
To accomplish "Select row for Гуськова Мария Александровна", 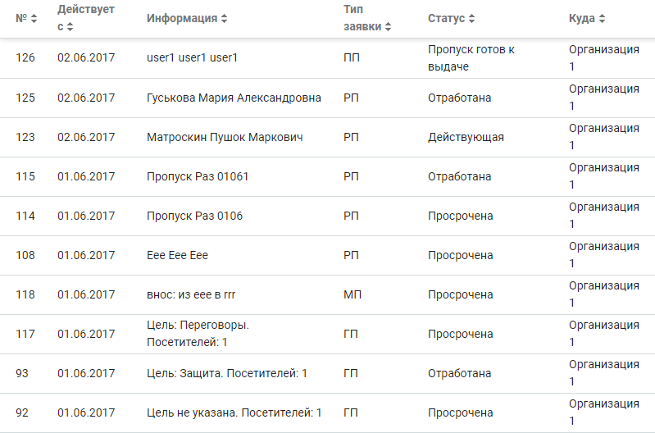I will (328, 98).
